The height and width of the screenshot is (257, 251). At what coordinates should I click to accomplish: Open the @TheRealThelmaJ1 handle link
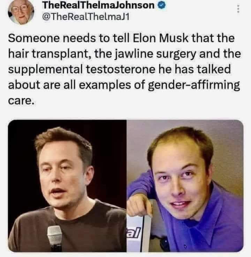86,17
